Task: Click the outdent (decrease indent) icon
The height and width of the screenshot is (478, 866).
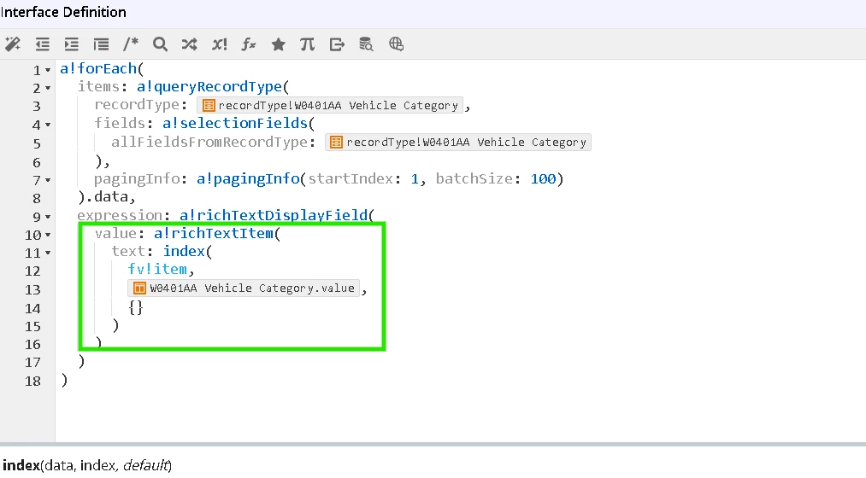Action: coord(43,44)
